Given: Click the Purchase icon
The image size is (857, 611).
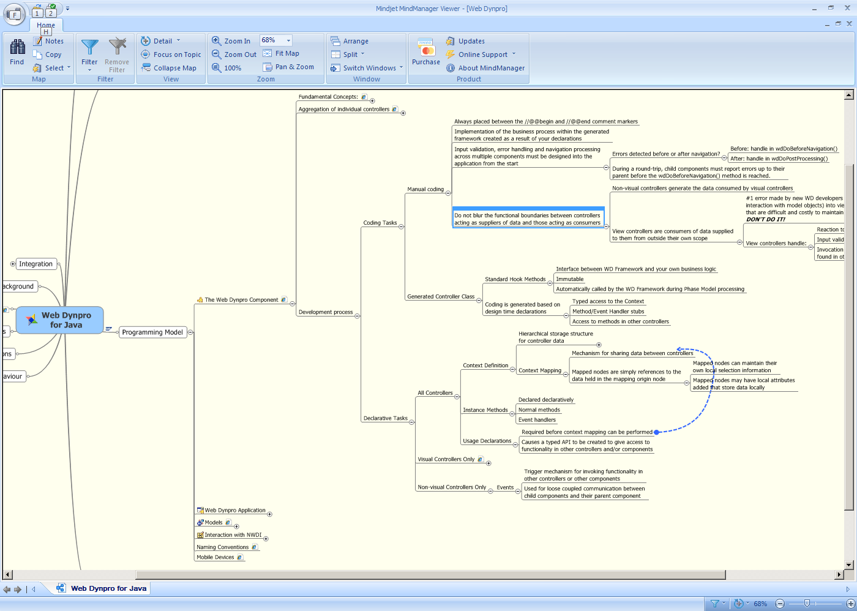Looking at the screenshot, I should click(425, 49).
